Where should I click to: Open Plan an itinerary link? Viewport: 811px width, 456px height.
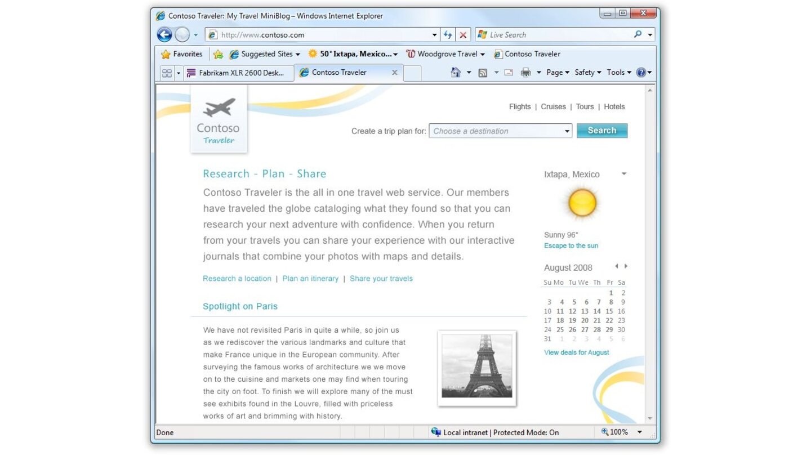pyautogui.click(x=310, y=279)
